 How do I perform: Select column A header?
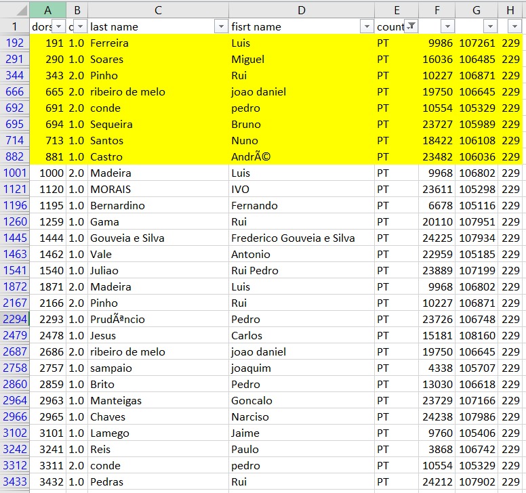(47, 10)
